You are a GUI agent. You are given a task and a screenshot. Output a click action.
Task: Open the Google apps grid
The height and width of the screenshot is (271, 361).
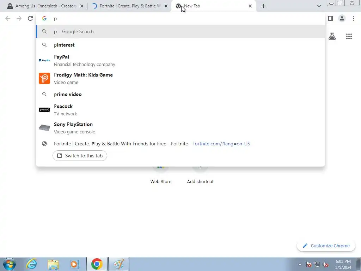(349, 36)
